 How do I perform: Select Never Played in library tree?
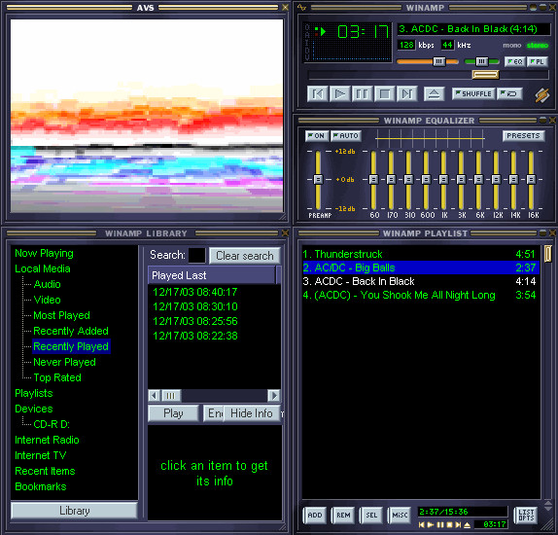64,362
